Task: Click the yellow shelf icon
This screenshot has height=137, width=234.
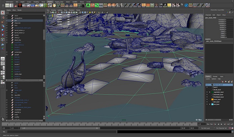Action: pyautogui.click(x=169, y=5)
